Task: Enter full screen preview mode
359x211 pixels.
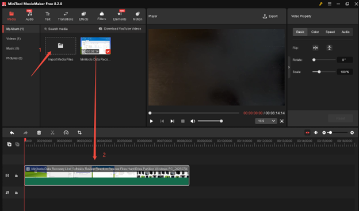Action: click(x=281, y=121)
